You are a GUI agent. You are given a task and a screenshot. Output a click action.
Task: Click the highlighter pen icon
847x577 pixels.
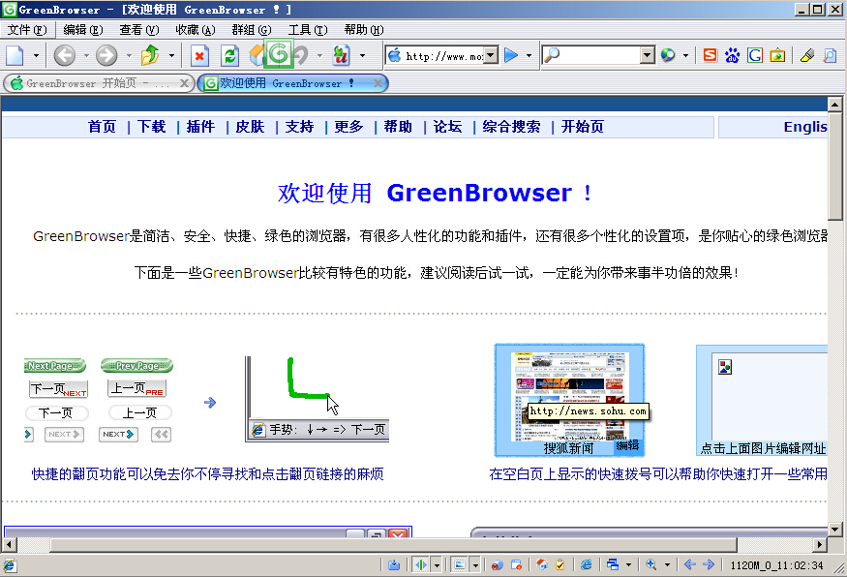(807, 55)
